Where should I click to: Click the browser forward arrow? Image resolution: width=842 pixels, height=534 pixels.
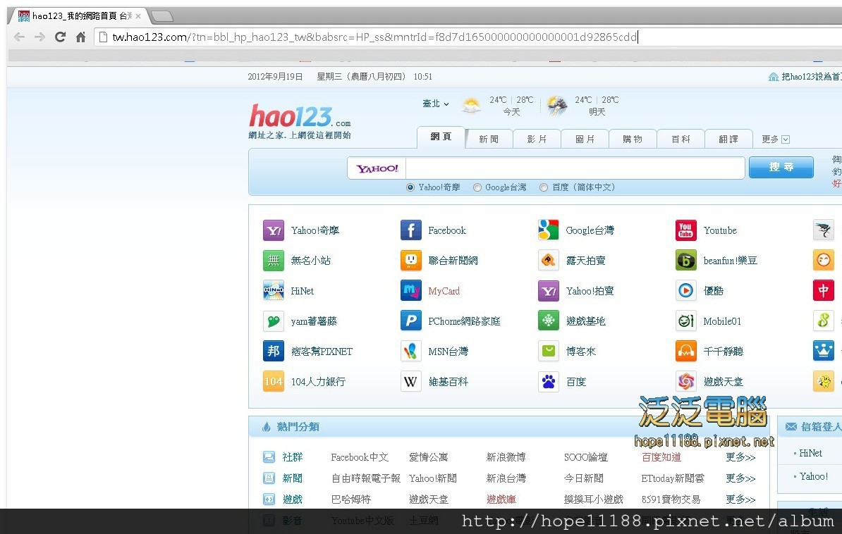click(39, 37)
